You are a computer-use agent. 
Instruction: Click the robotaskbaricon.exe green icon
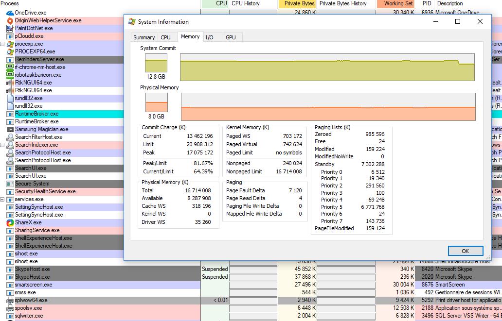pyautogui.click(x=10, y=75)
